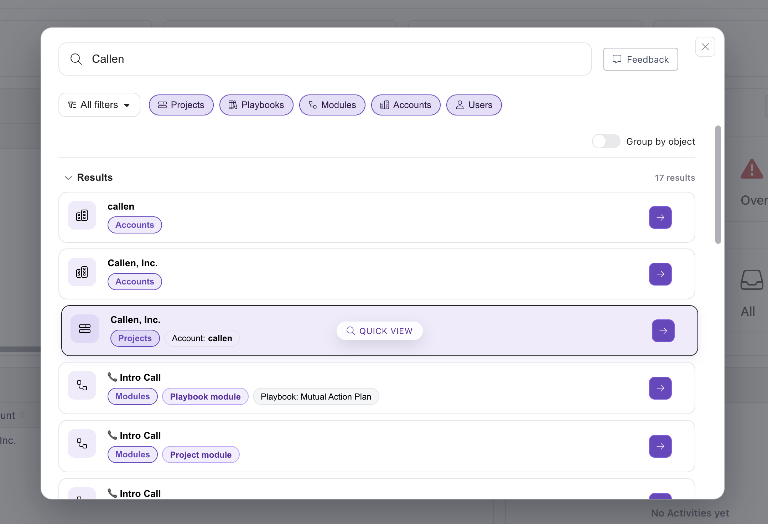Select the Modules filter chip
The image size is (768, 524).
(x=332, y=105)
